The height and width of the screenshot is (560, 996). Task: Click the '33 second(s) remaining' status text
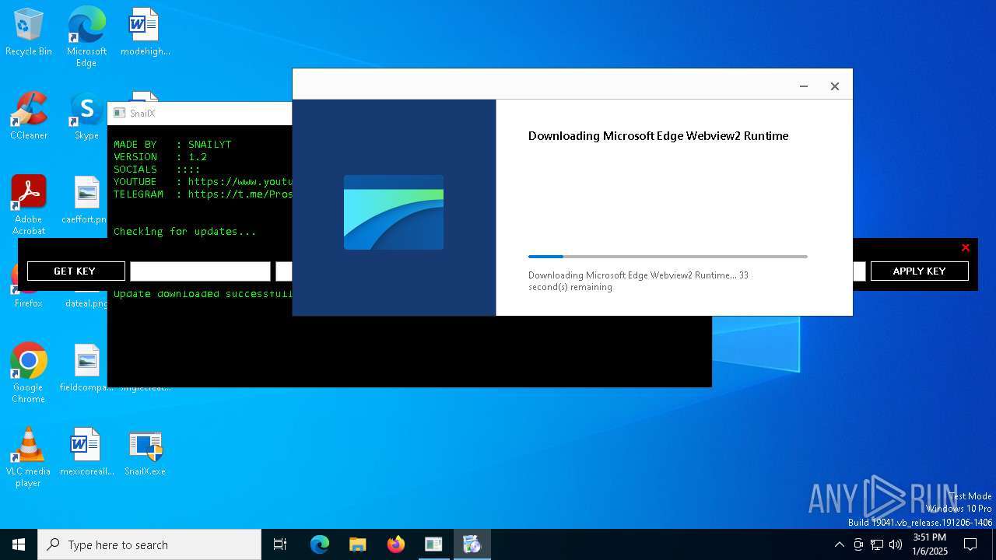tap(638, 281)
